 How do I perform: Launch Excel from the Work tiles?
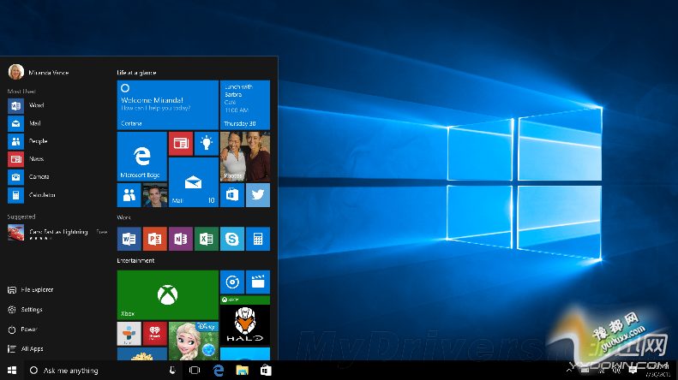[207, 239]
